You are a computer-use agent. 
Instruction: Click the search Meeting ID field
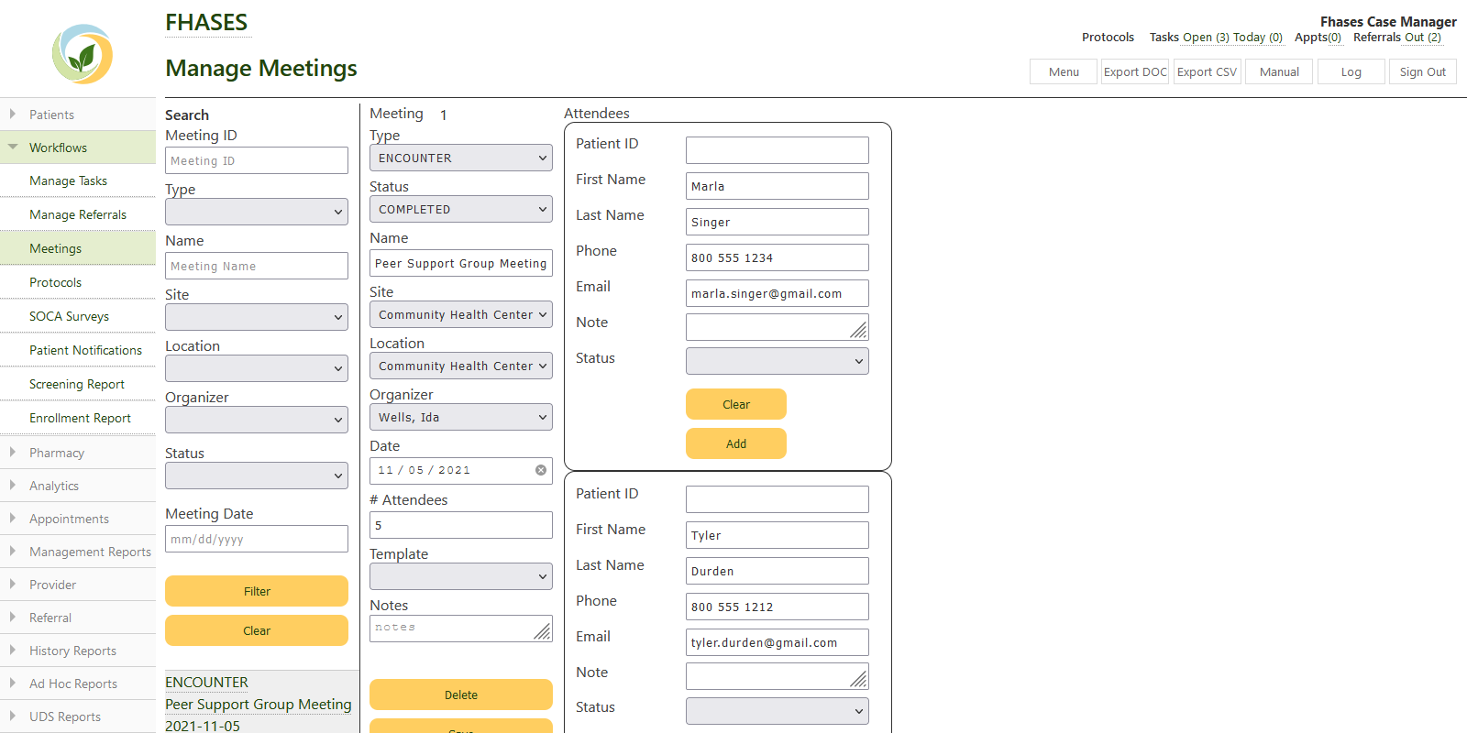257,160
